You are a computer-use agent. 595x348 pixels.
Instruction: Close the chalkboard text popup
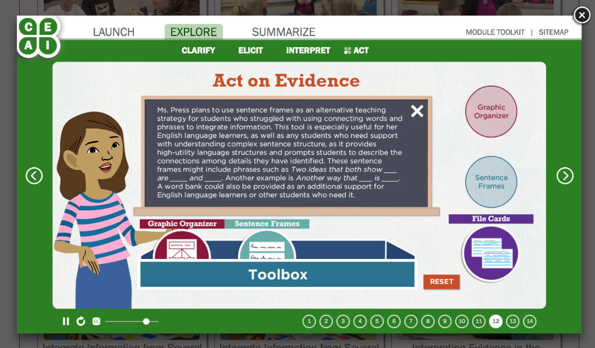tap(417, 111)
